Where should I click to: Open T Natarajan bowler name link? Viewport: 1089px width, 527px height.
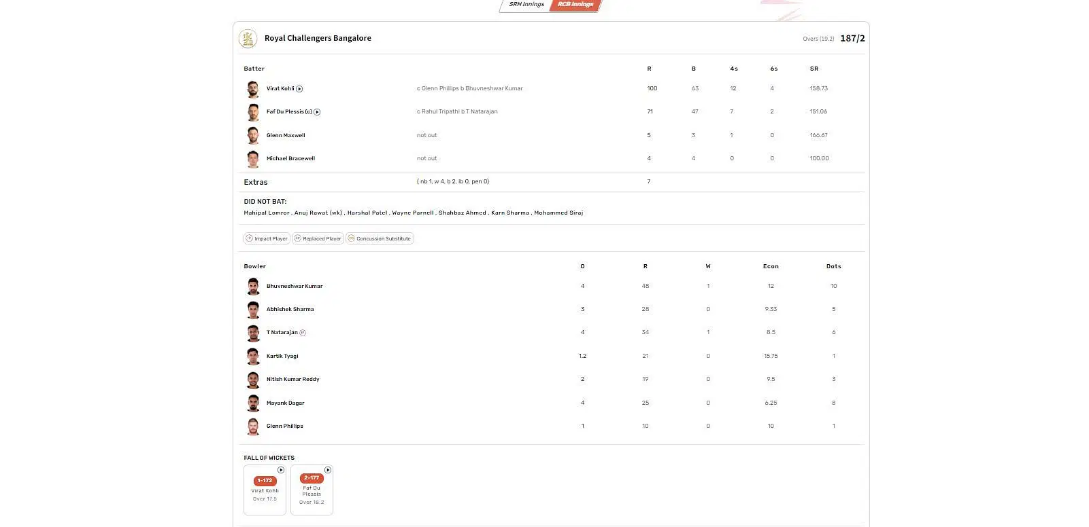(282, 333)
